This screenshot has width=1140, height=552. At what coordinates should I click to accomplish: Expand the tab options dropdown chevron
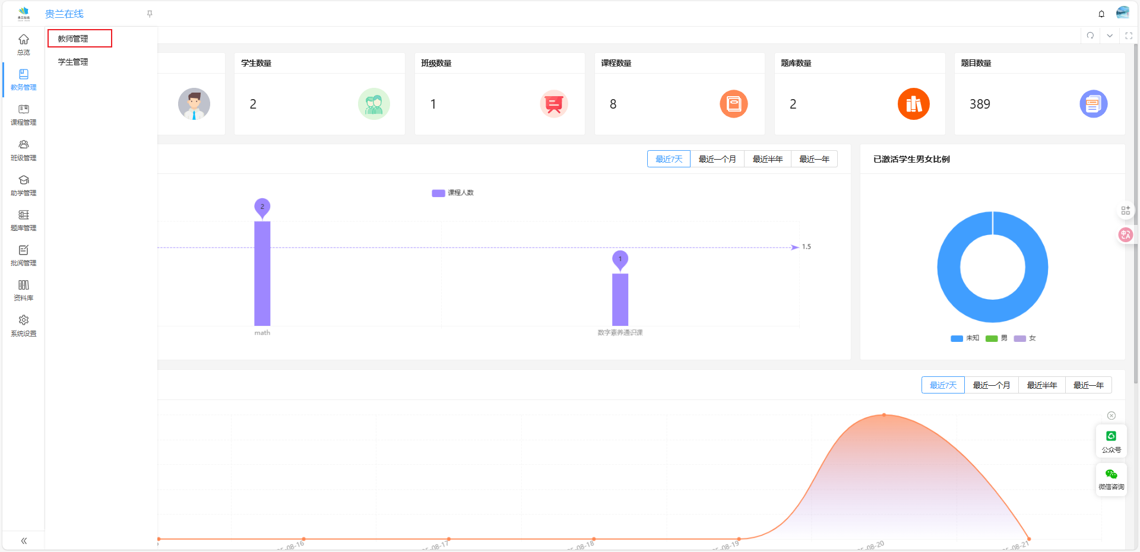pyautogui.click(x=1109, y=36)
